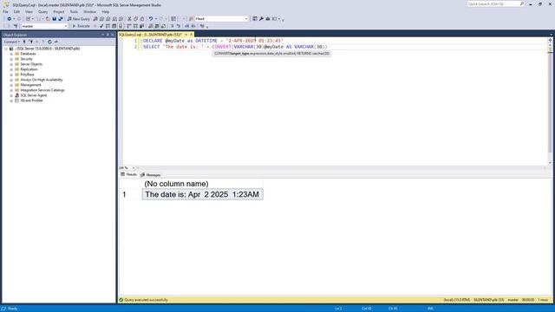The width and height of the screenshot is (555, 312).
Task: Open the Window menu
Action: click(x=89, y=11)
